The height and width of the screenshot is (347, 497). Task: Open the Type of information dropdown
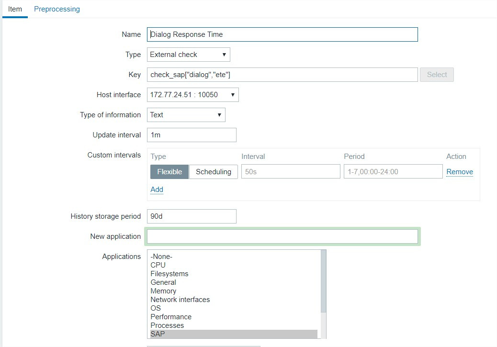click(x=186, y=115)
